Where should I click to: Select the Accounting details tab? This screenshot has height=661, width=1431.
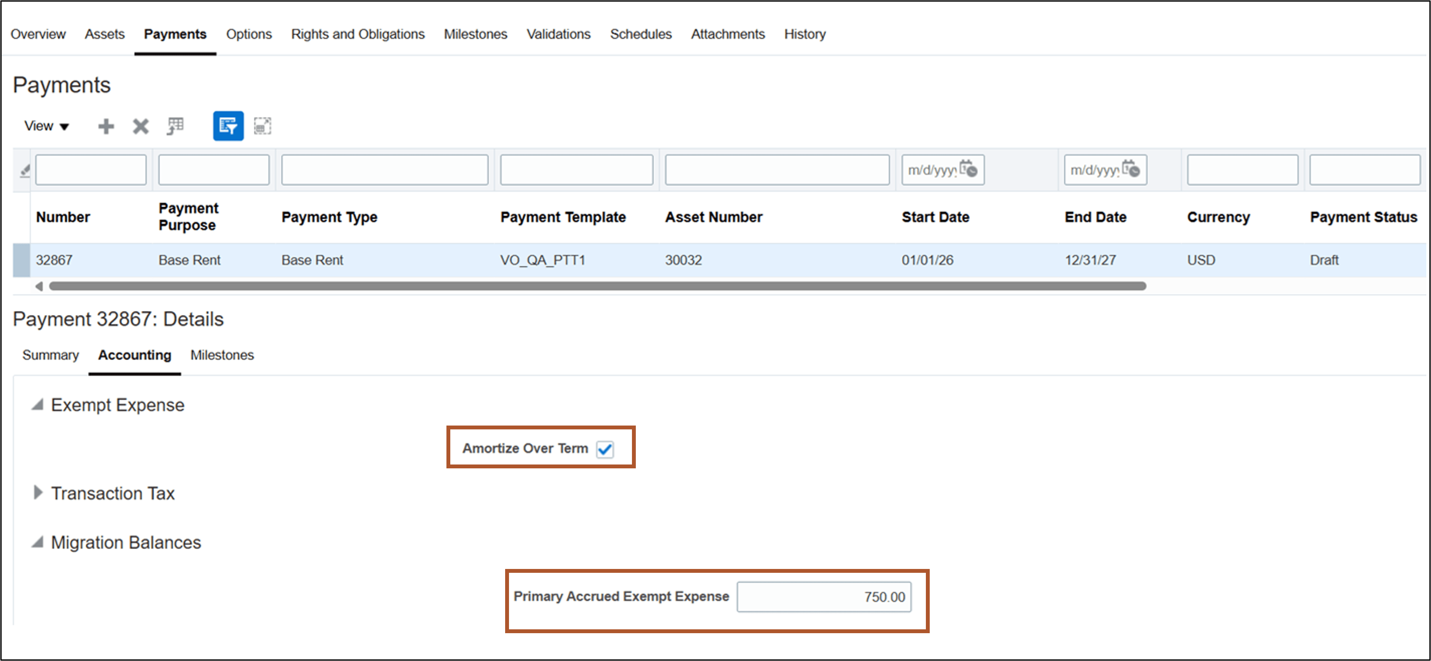135,355
